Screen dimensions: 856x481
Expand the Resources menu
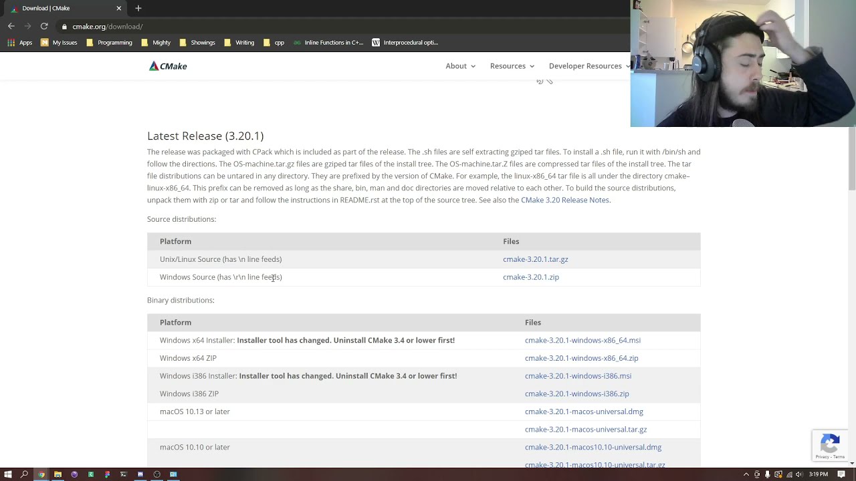tap(512, 66)
